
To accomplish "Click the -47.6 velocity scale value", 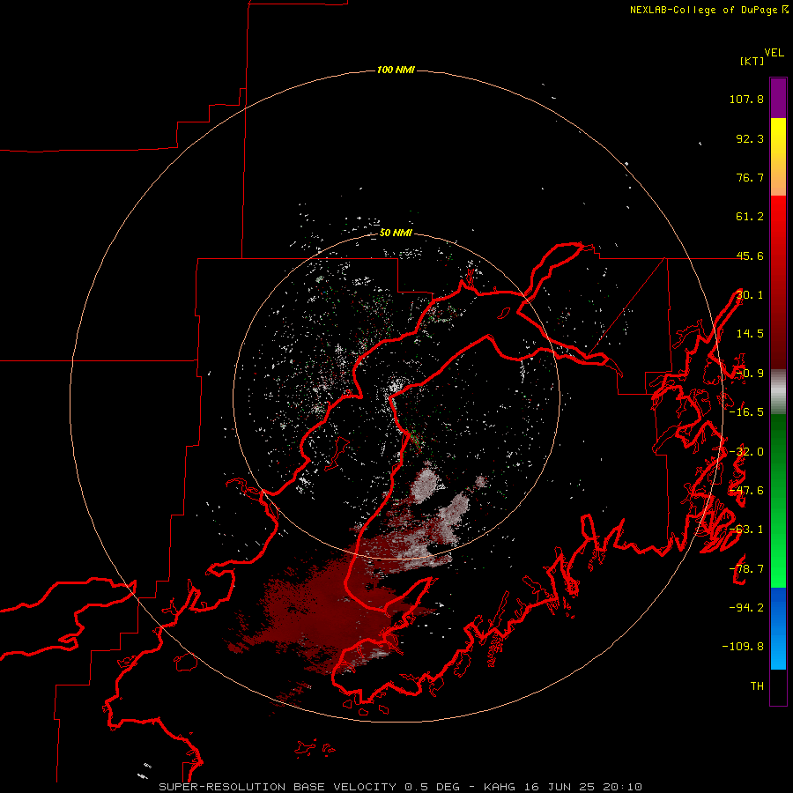I will (x=746, y=491).
